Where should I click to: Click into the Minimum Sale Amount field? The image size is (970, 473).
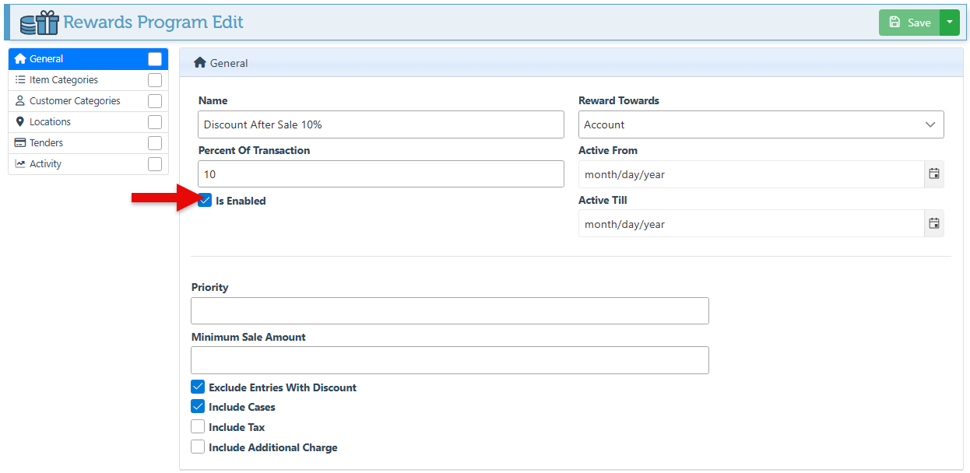[x=449, y=360]
